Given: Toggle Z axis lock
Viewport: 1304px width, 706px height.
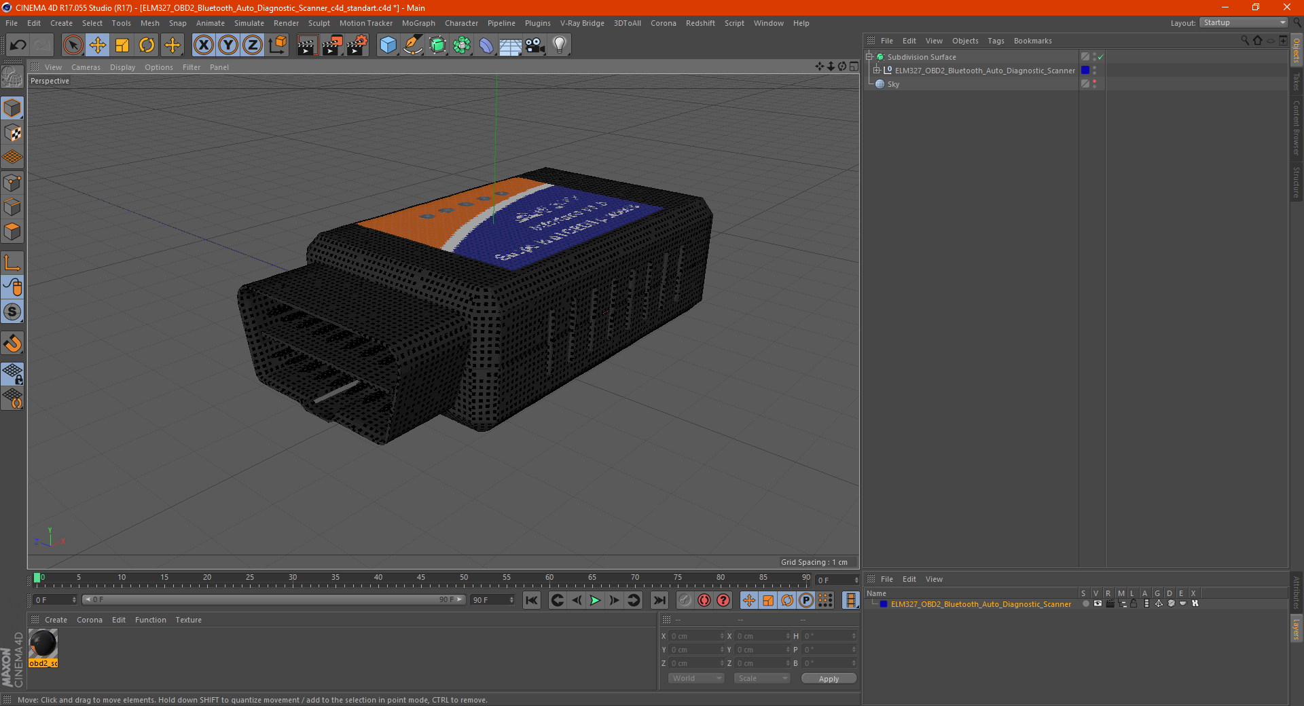Looking at the screenshot, I should 253,45.
